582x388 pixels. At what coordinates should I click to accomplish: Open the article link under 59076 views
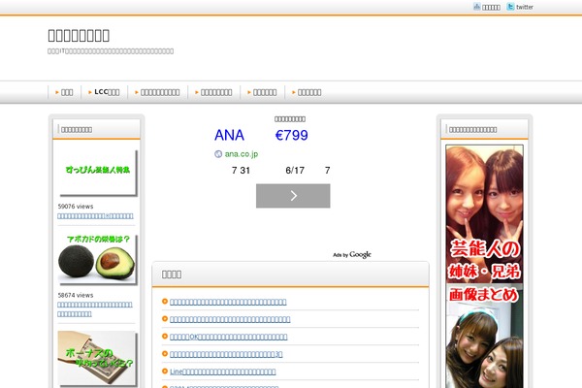(95, 216)
